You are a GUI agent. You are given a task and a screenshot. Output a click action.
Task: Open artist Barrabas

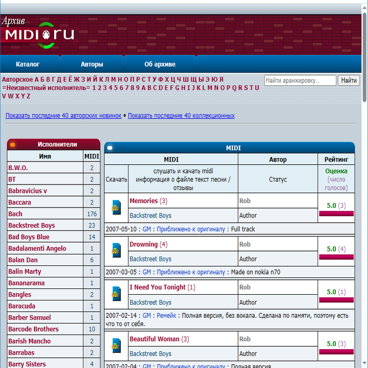click(21, 352)
